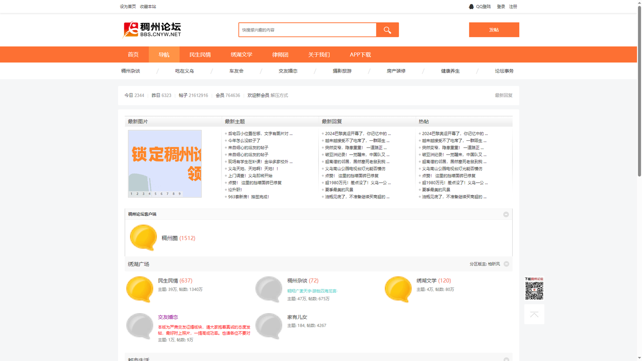Open post 现场有学生在补课！金华多家校外
Image resolution: width=642 pixels, height=361 pixels.
(260, 162)
